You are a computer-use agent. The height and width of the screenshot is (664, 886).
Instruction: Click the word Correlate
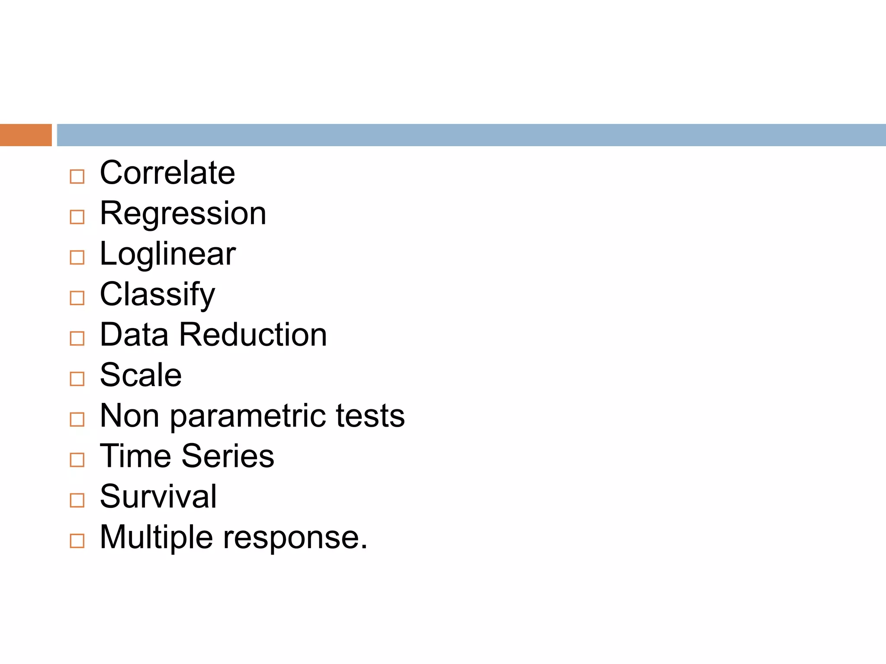tap(167, 173)
